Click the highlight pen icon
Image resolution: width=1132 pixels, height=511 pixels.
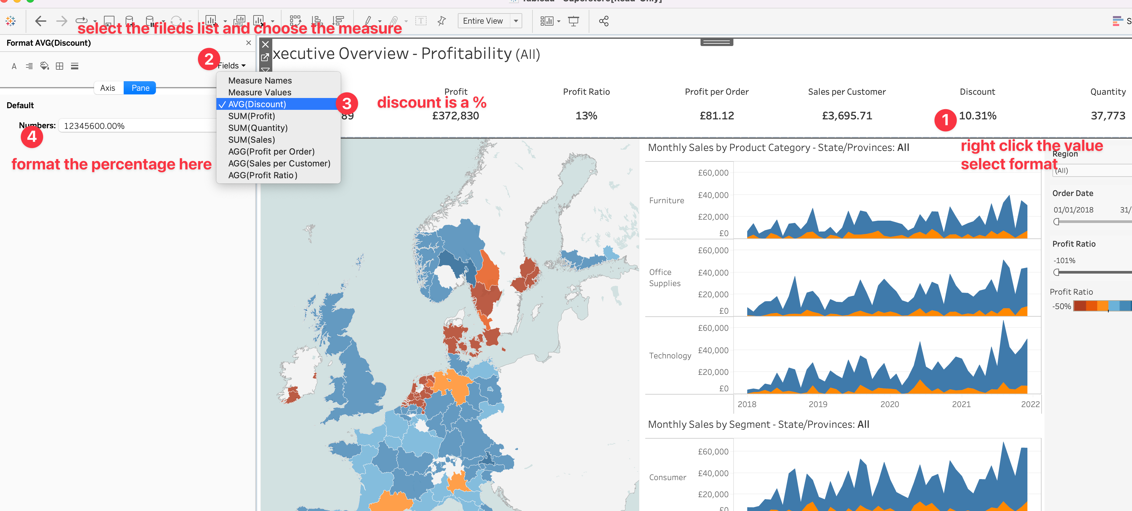point(369,21)
